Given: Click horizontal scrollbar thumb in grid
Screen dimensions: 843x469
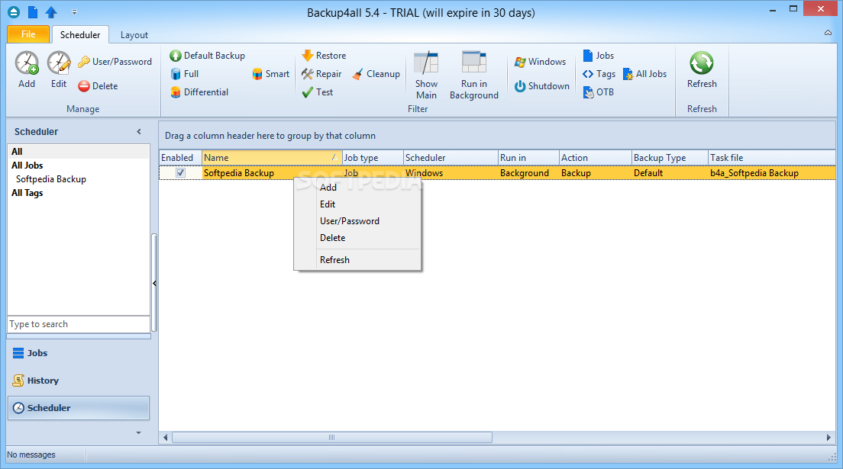Looking at the screenshot, I should click(331, 437).
